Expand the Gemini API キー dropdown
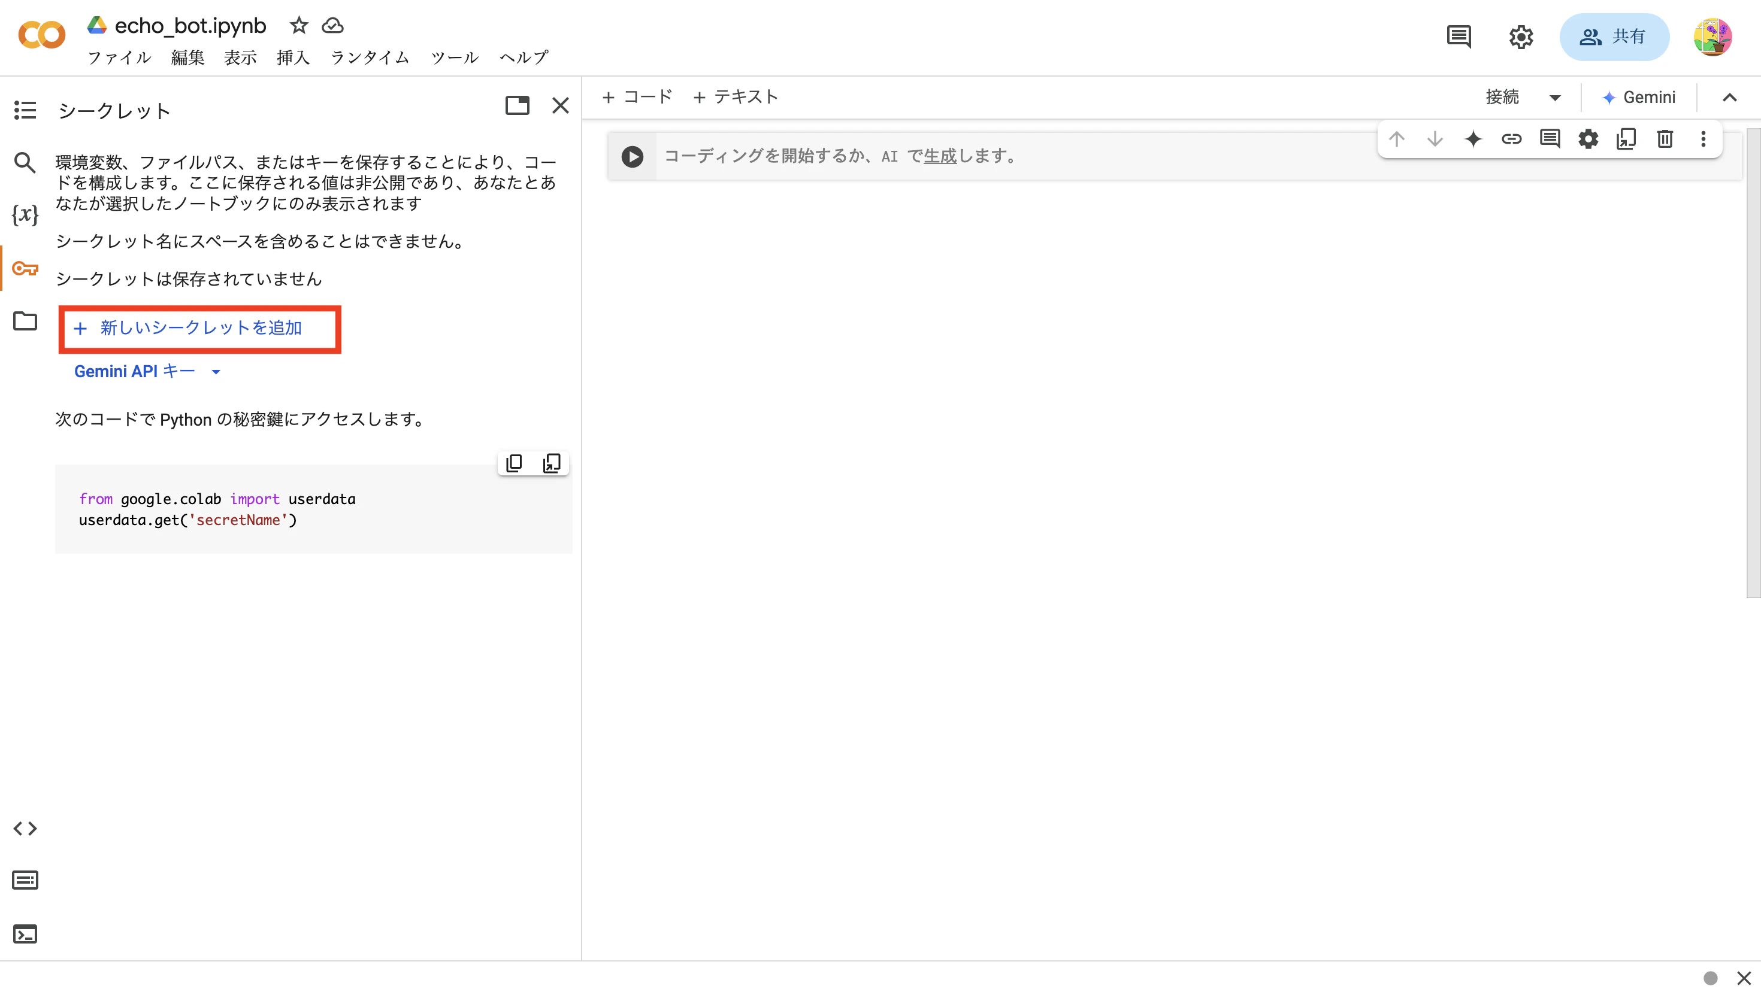The height and width of the screenshot is (995, 1761). pyautogui.click(x=216, y=372)
